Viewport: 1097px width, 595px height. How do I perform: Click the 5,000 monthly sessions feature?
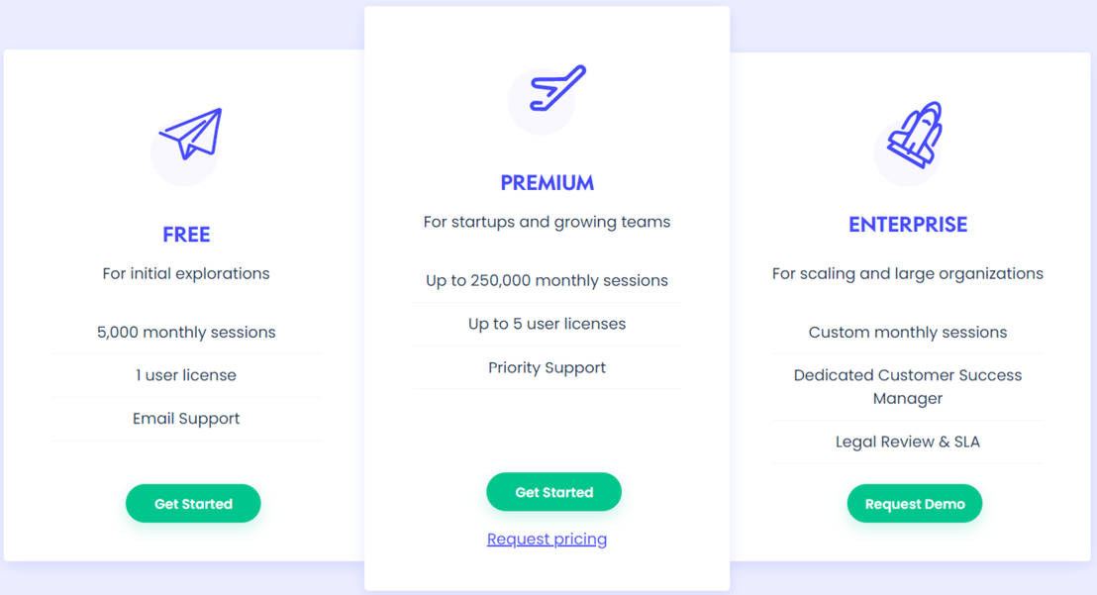click(186, 333)
